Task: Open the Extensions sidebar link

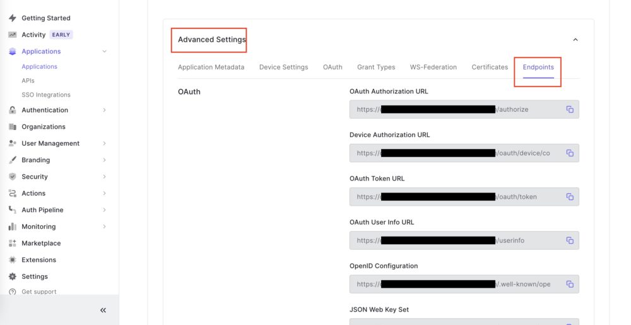Action: [38, 260]
